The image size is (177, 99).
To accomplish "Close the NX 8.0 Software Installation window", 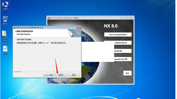I will click(x=131, y=18).
